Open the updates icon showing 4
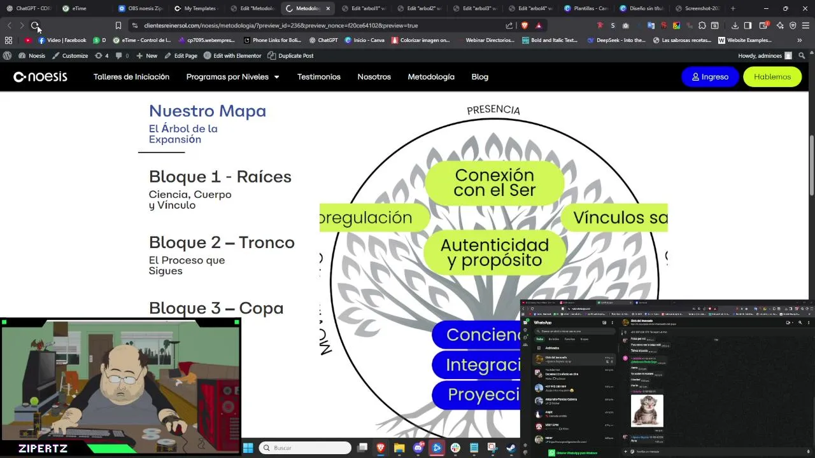The height and width of the screenshot is (458, 815). pos(101,55)
